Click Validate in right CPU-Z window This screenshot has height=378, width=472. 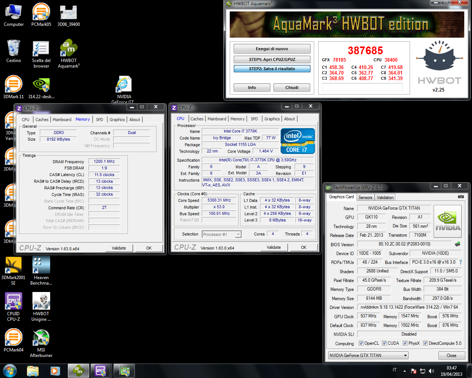pos(274,247)
